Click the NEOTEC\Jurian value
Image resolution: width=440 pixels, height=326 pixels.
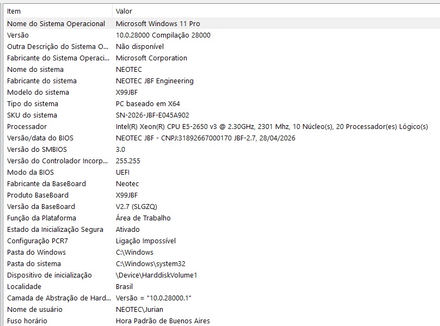[x=139, y=310]
